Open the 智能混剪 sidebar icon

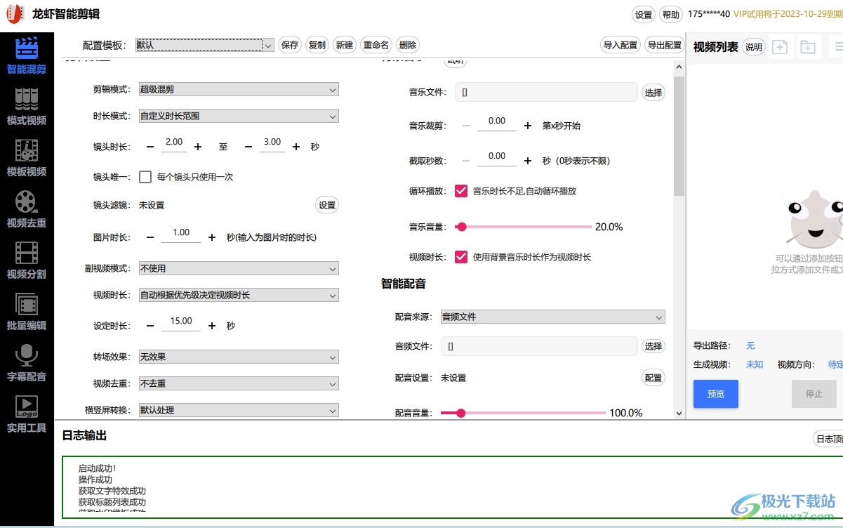point(27,48)
